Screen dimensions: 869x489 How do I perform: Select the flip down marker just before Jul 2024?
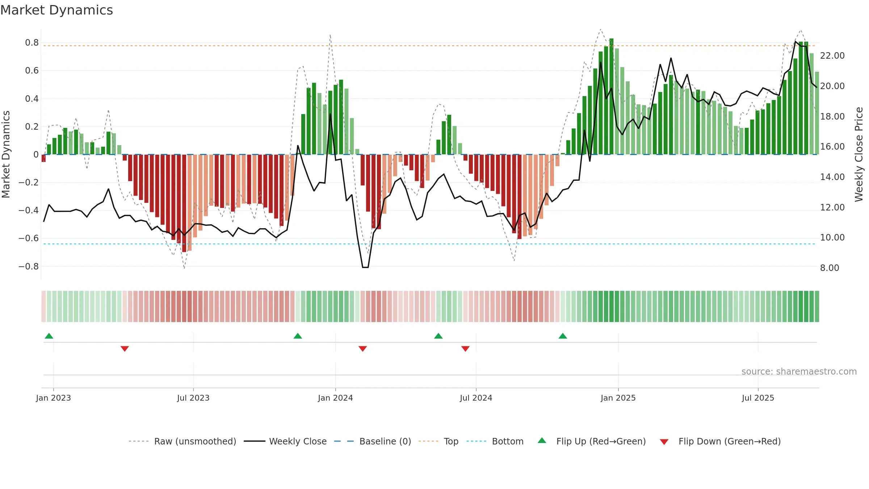[x=465, y=349]
